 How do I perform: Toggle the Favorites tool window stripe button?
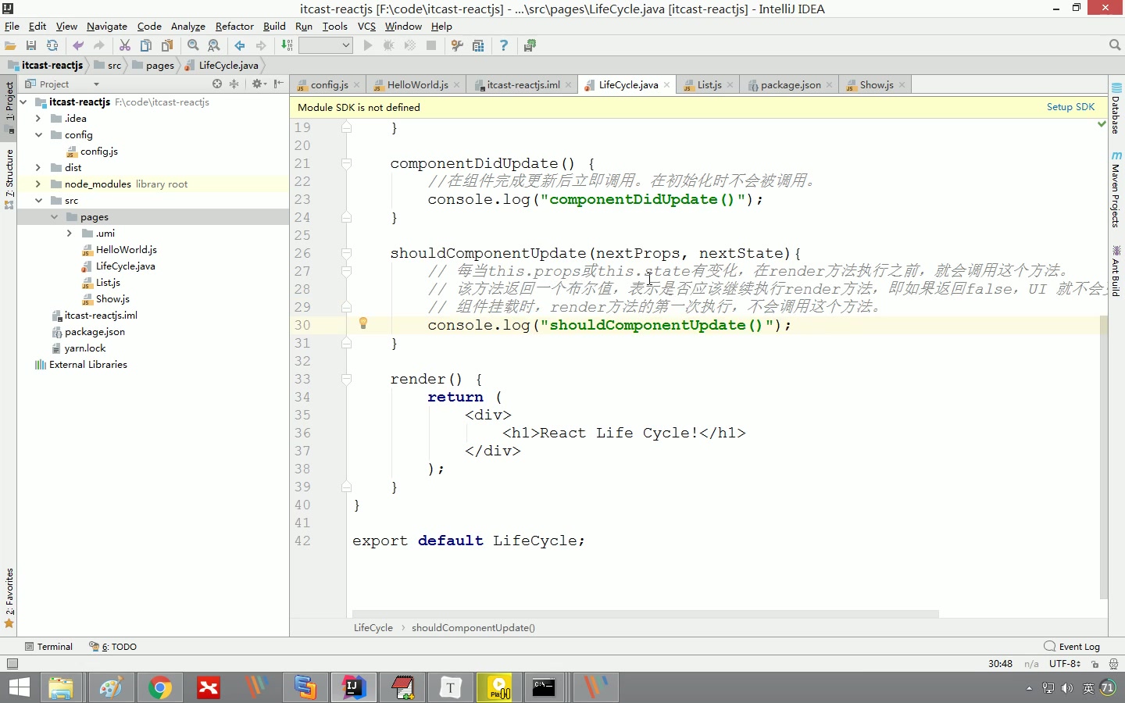click(x=9, y=598)
